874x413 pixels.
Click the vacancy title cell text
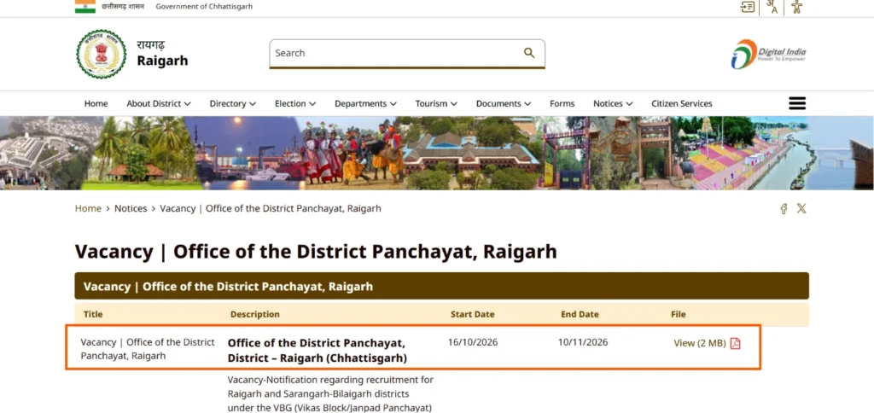click(148, 349)
